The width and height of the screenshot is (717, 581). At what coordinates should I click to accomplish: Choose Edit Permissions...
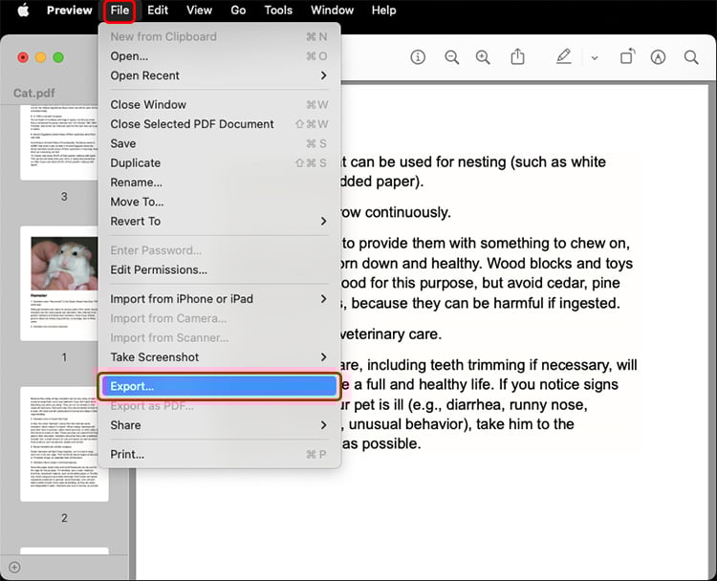pos(220,269)
